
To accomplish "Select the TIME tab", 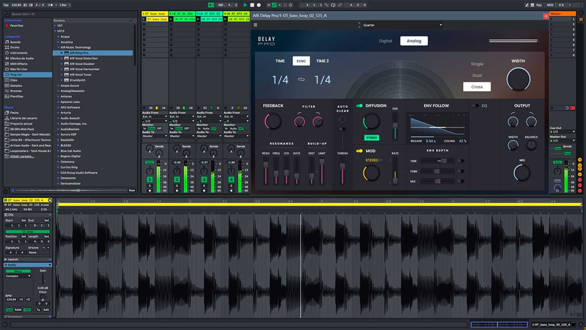I will 280,61.
